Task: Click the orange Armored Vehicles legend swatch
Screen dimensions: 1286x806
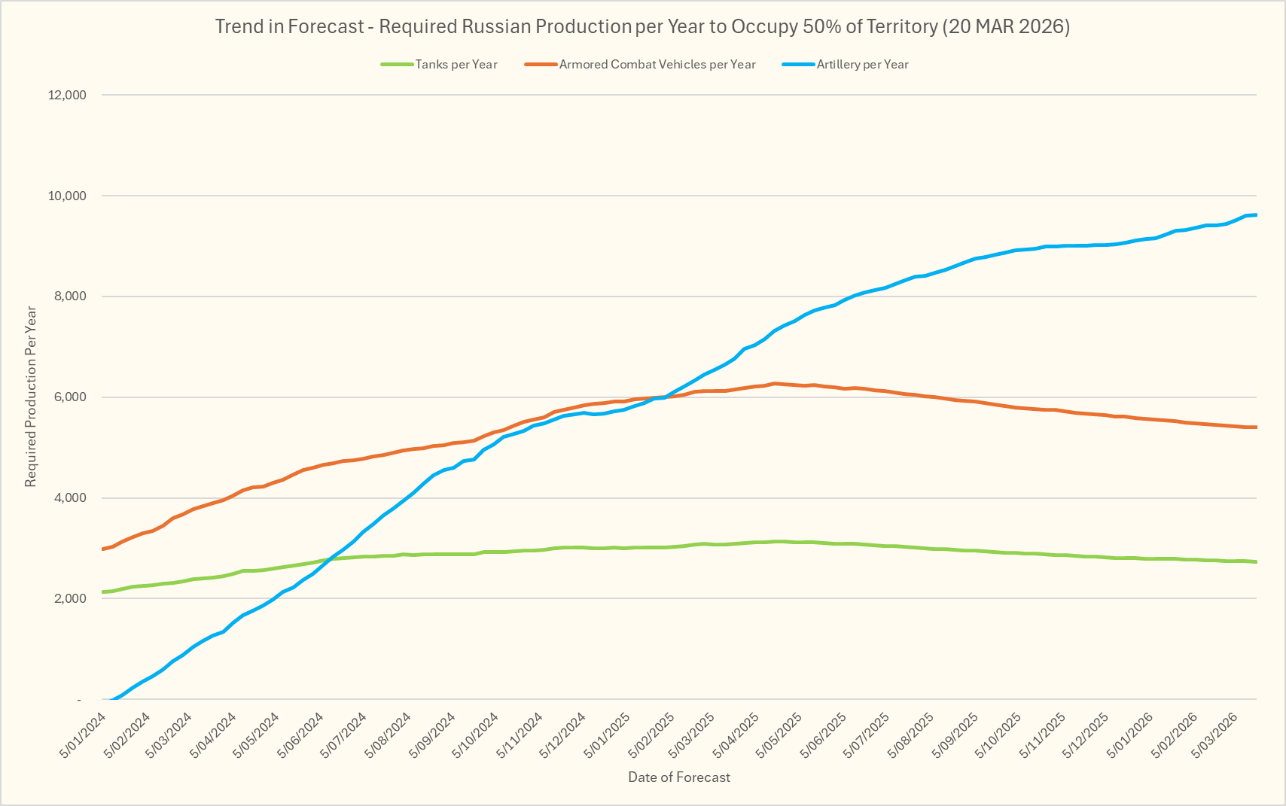Action: pos(541,65)
